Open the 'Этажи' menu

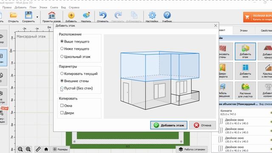click(43, 8)
